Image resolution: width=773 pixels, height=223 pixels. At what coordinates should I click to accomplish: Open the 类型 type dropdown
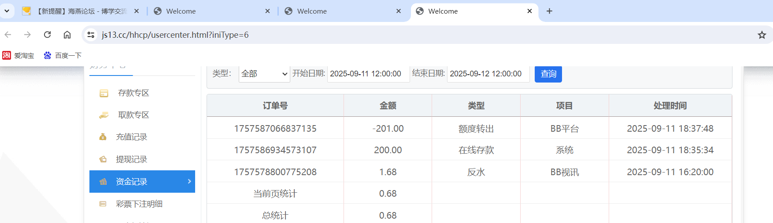point(264,74)
